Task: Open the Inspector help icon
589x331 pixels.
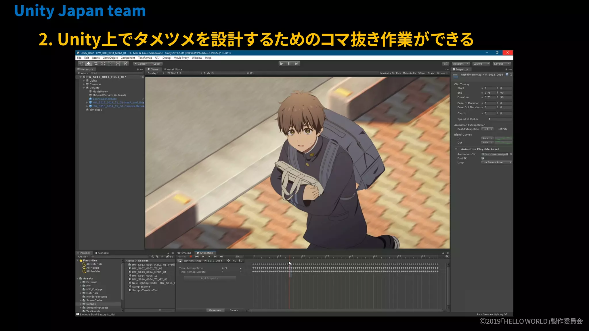Action: click(507, 74)
